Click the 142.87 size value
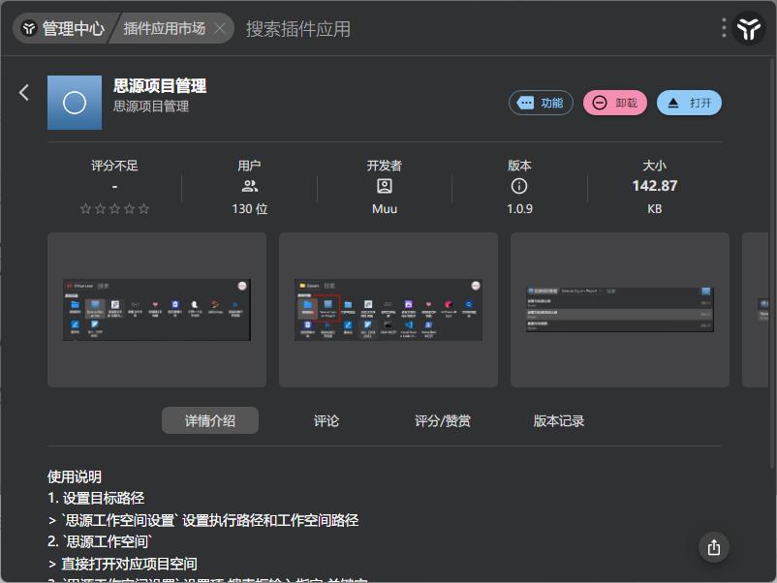The height and width of the screenshot is (583, 777). (655, 186)
